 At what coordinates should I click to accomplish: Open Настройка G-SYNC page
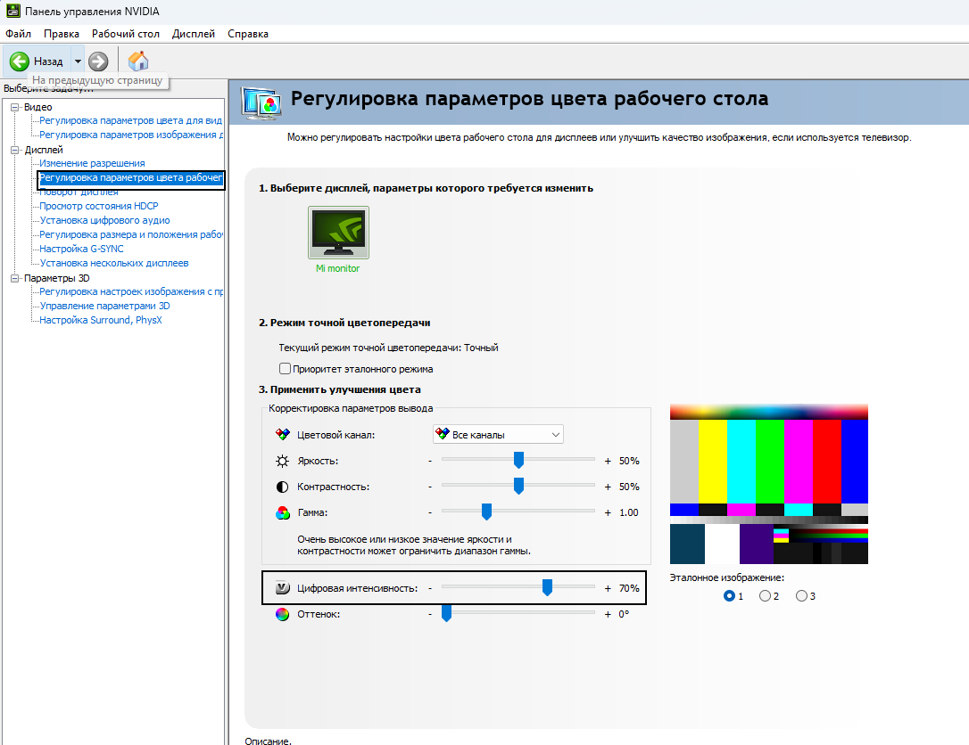(x=81, y=249)
